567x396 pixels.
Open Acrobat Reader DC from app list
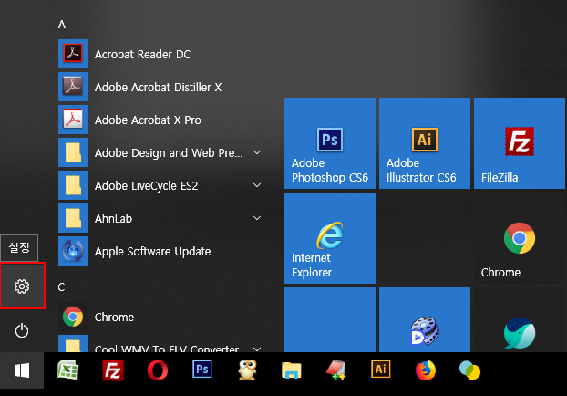tap(160, 54)
